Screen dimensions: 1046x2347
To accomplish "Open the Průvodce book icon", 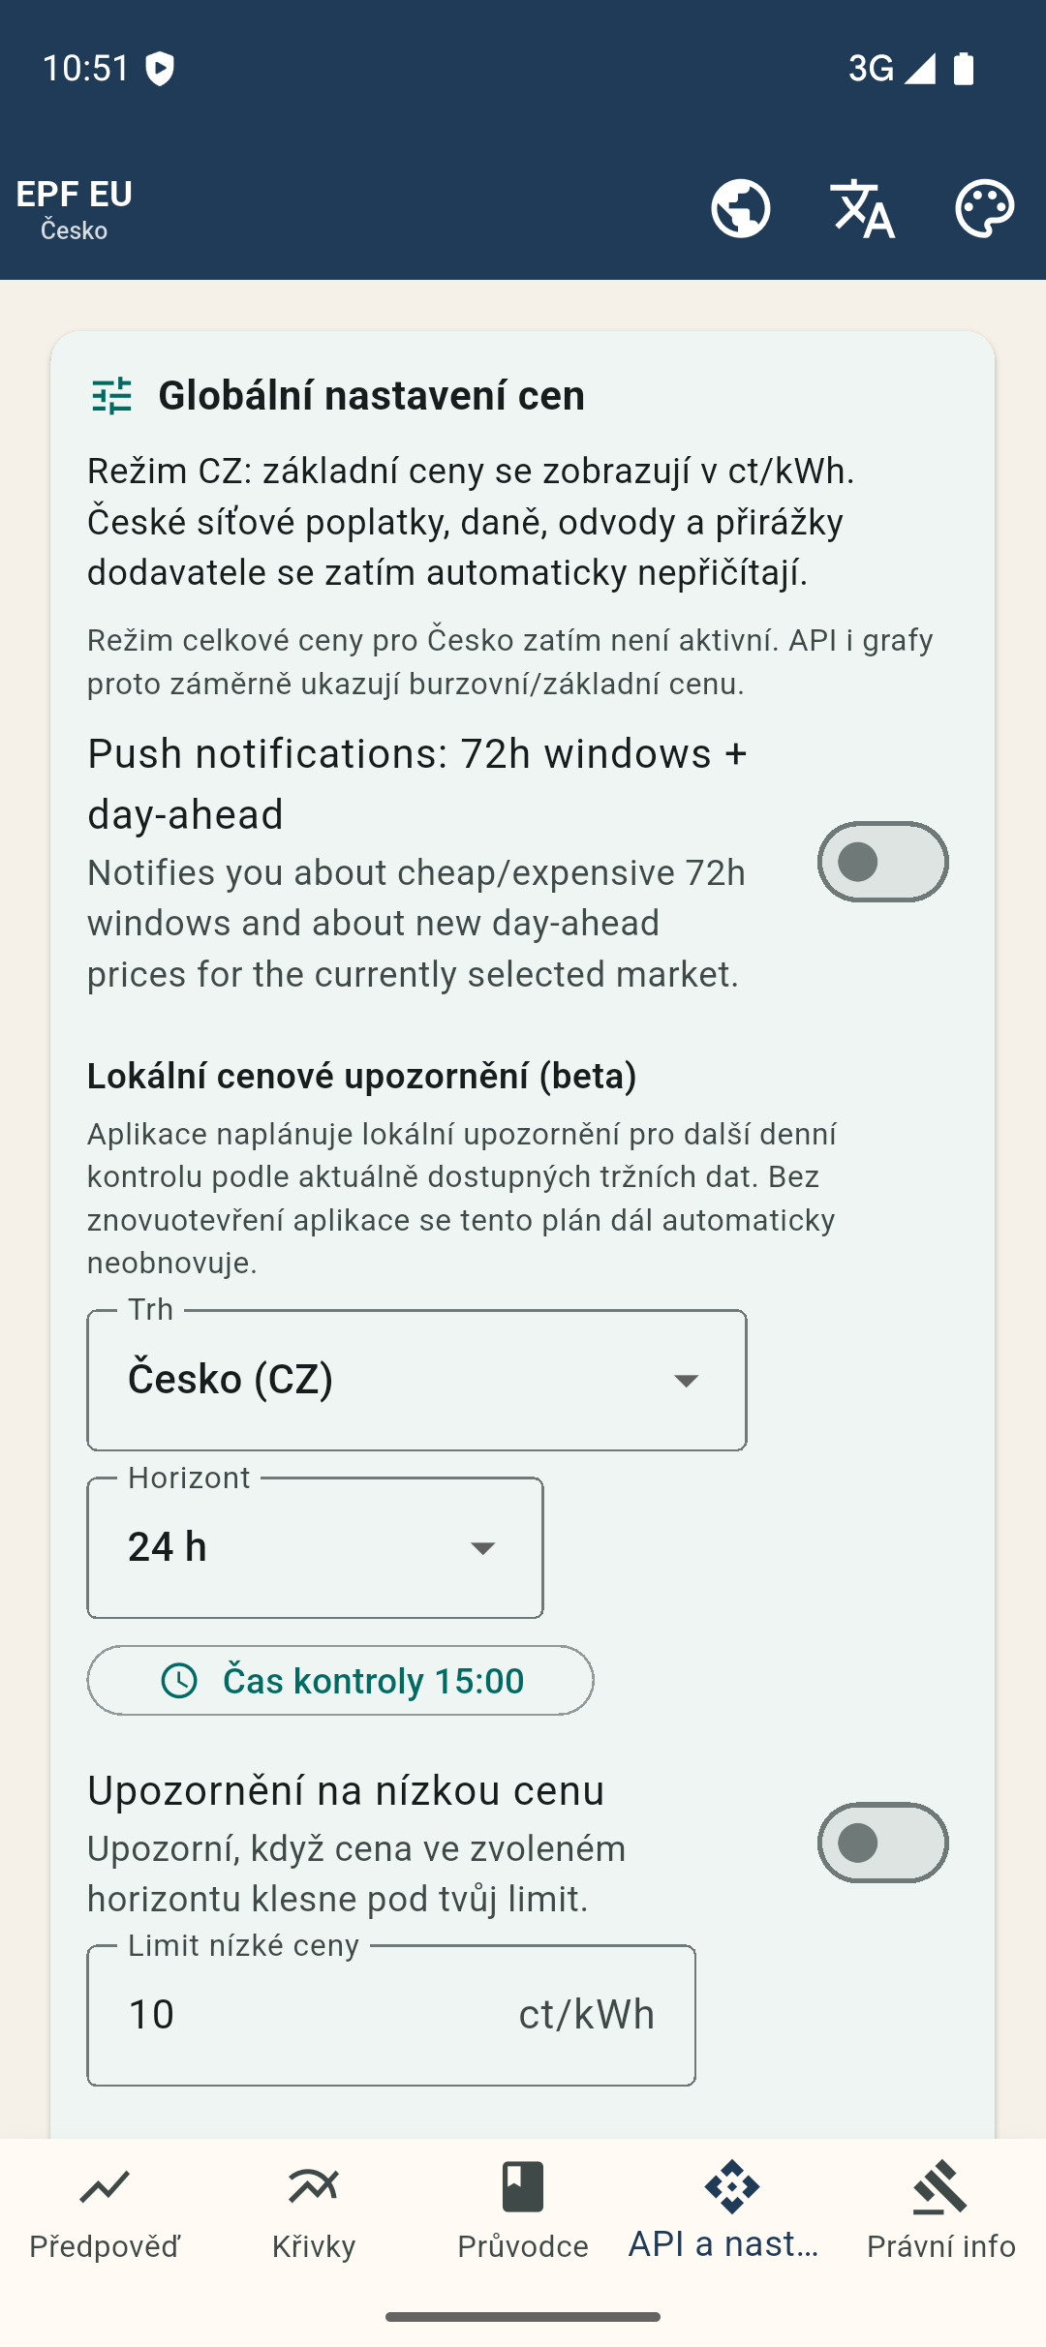I will pyautogui.click(x=523, y=2186).
